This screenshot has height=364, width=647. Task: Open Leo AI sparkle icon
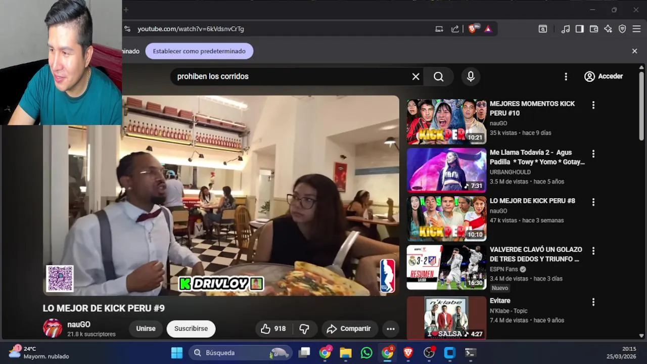(x=608, y=29)
